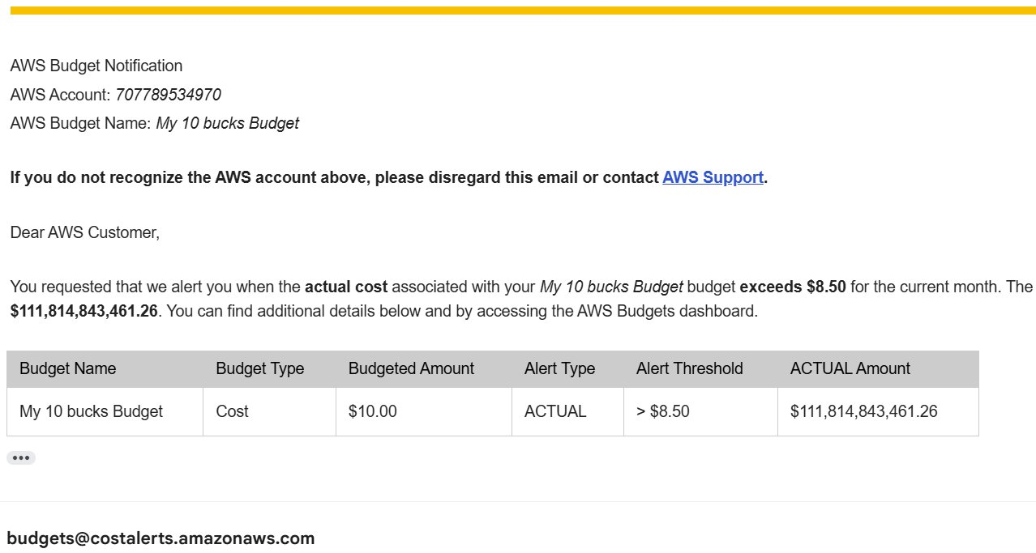Click the bold 'actual cost' text
The width and height of the screenshot is (1036, 553).
click(x=346, y=287)
